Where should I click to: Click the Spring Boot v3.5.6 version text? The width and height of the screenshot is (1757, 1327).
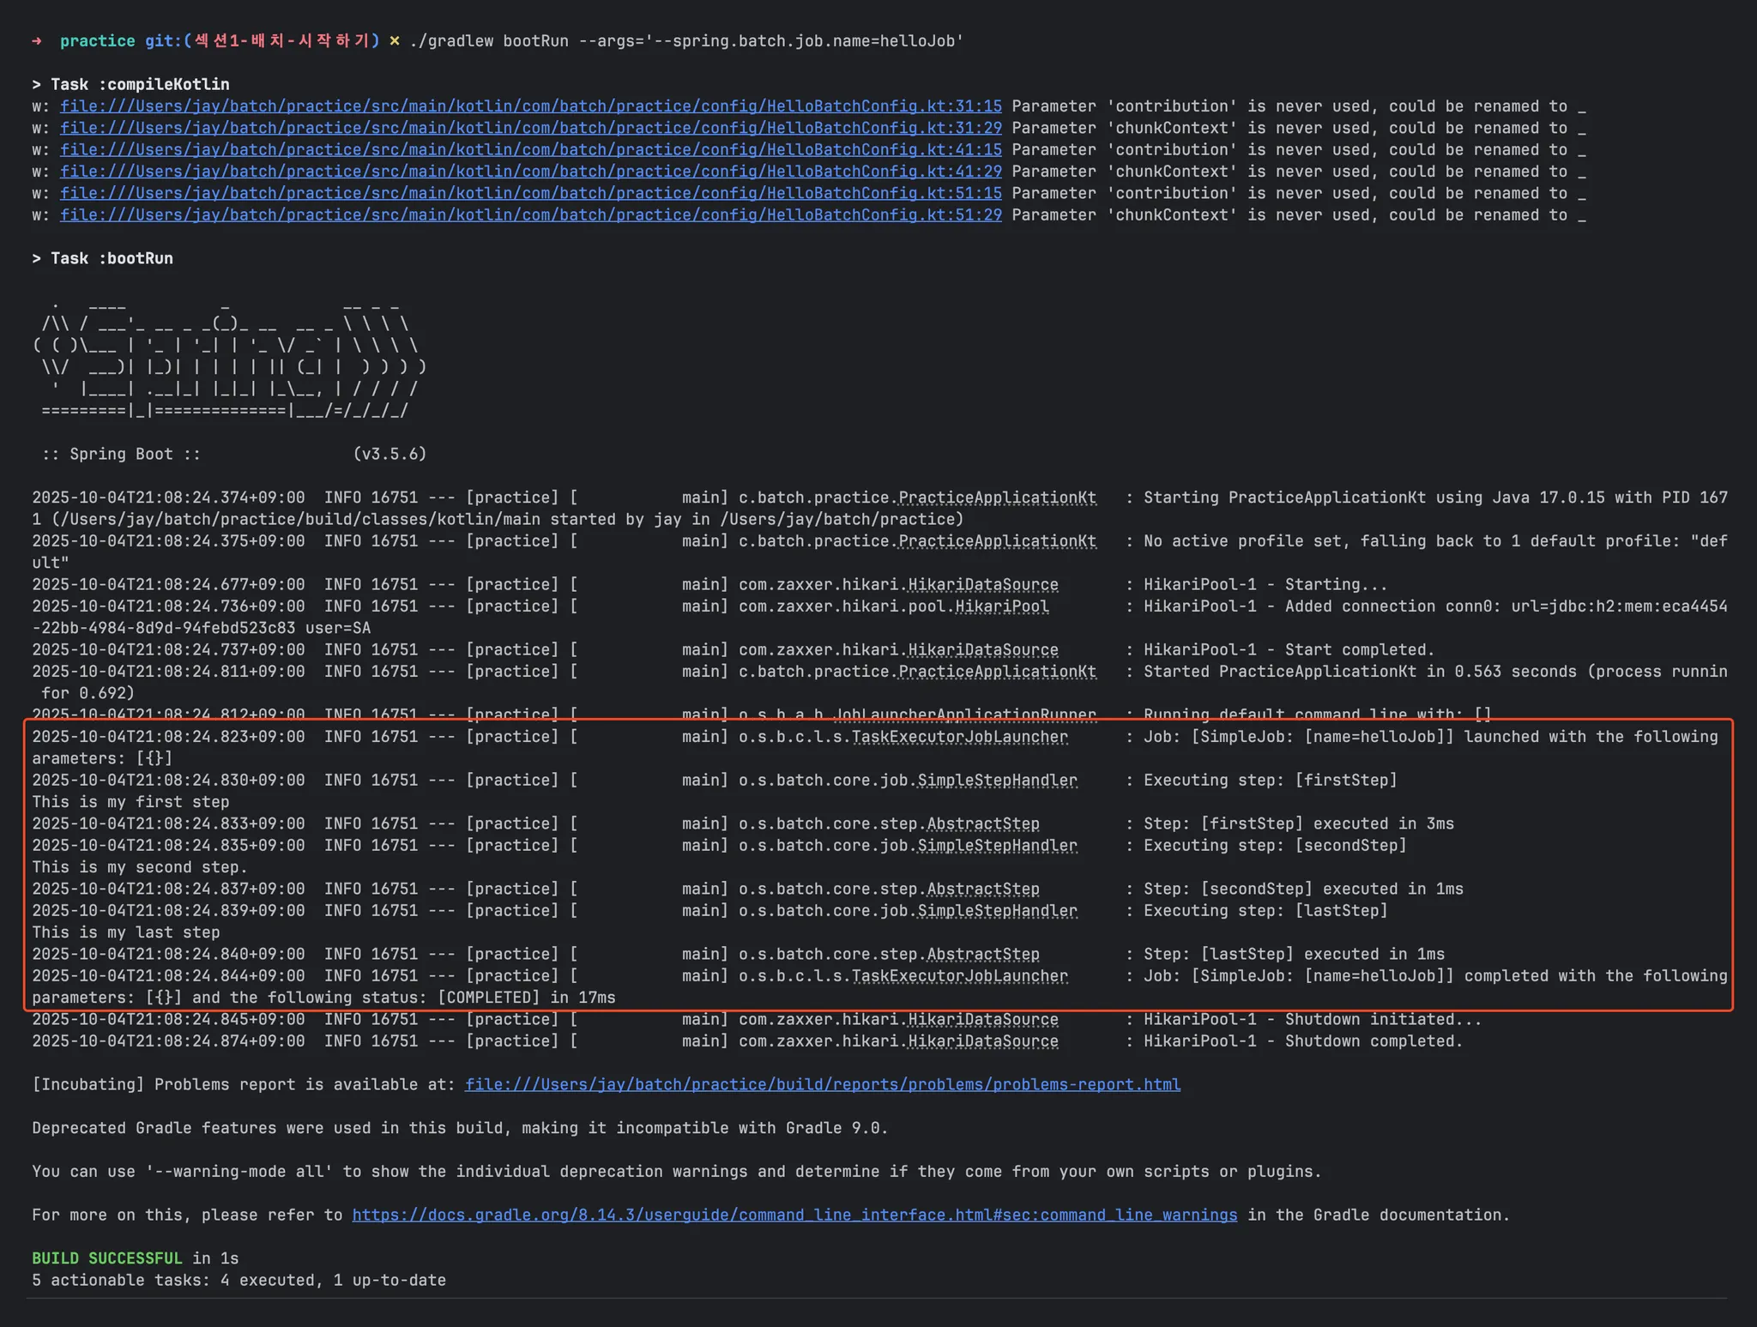pyautogui.click(x=389, y=454)
